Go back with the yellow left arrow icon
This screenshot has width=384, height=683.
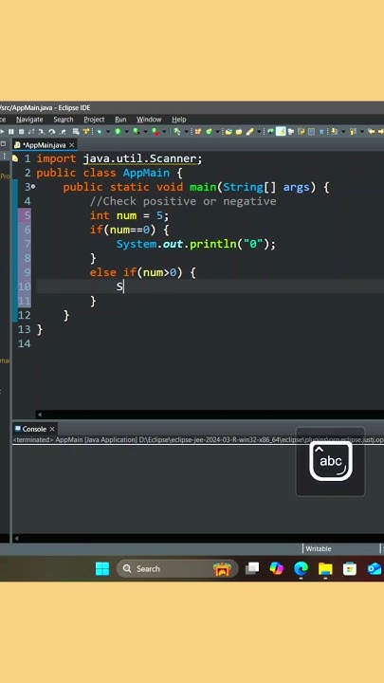pyautogui.click(x=372, y=131)
